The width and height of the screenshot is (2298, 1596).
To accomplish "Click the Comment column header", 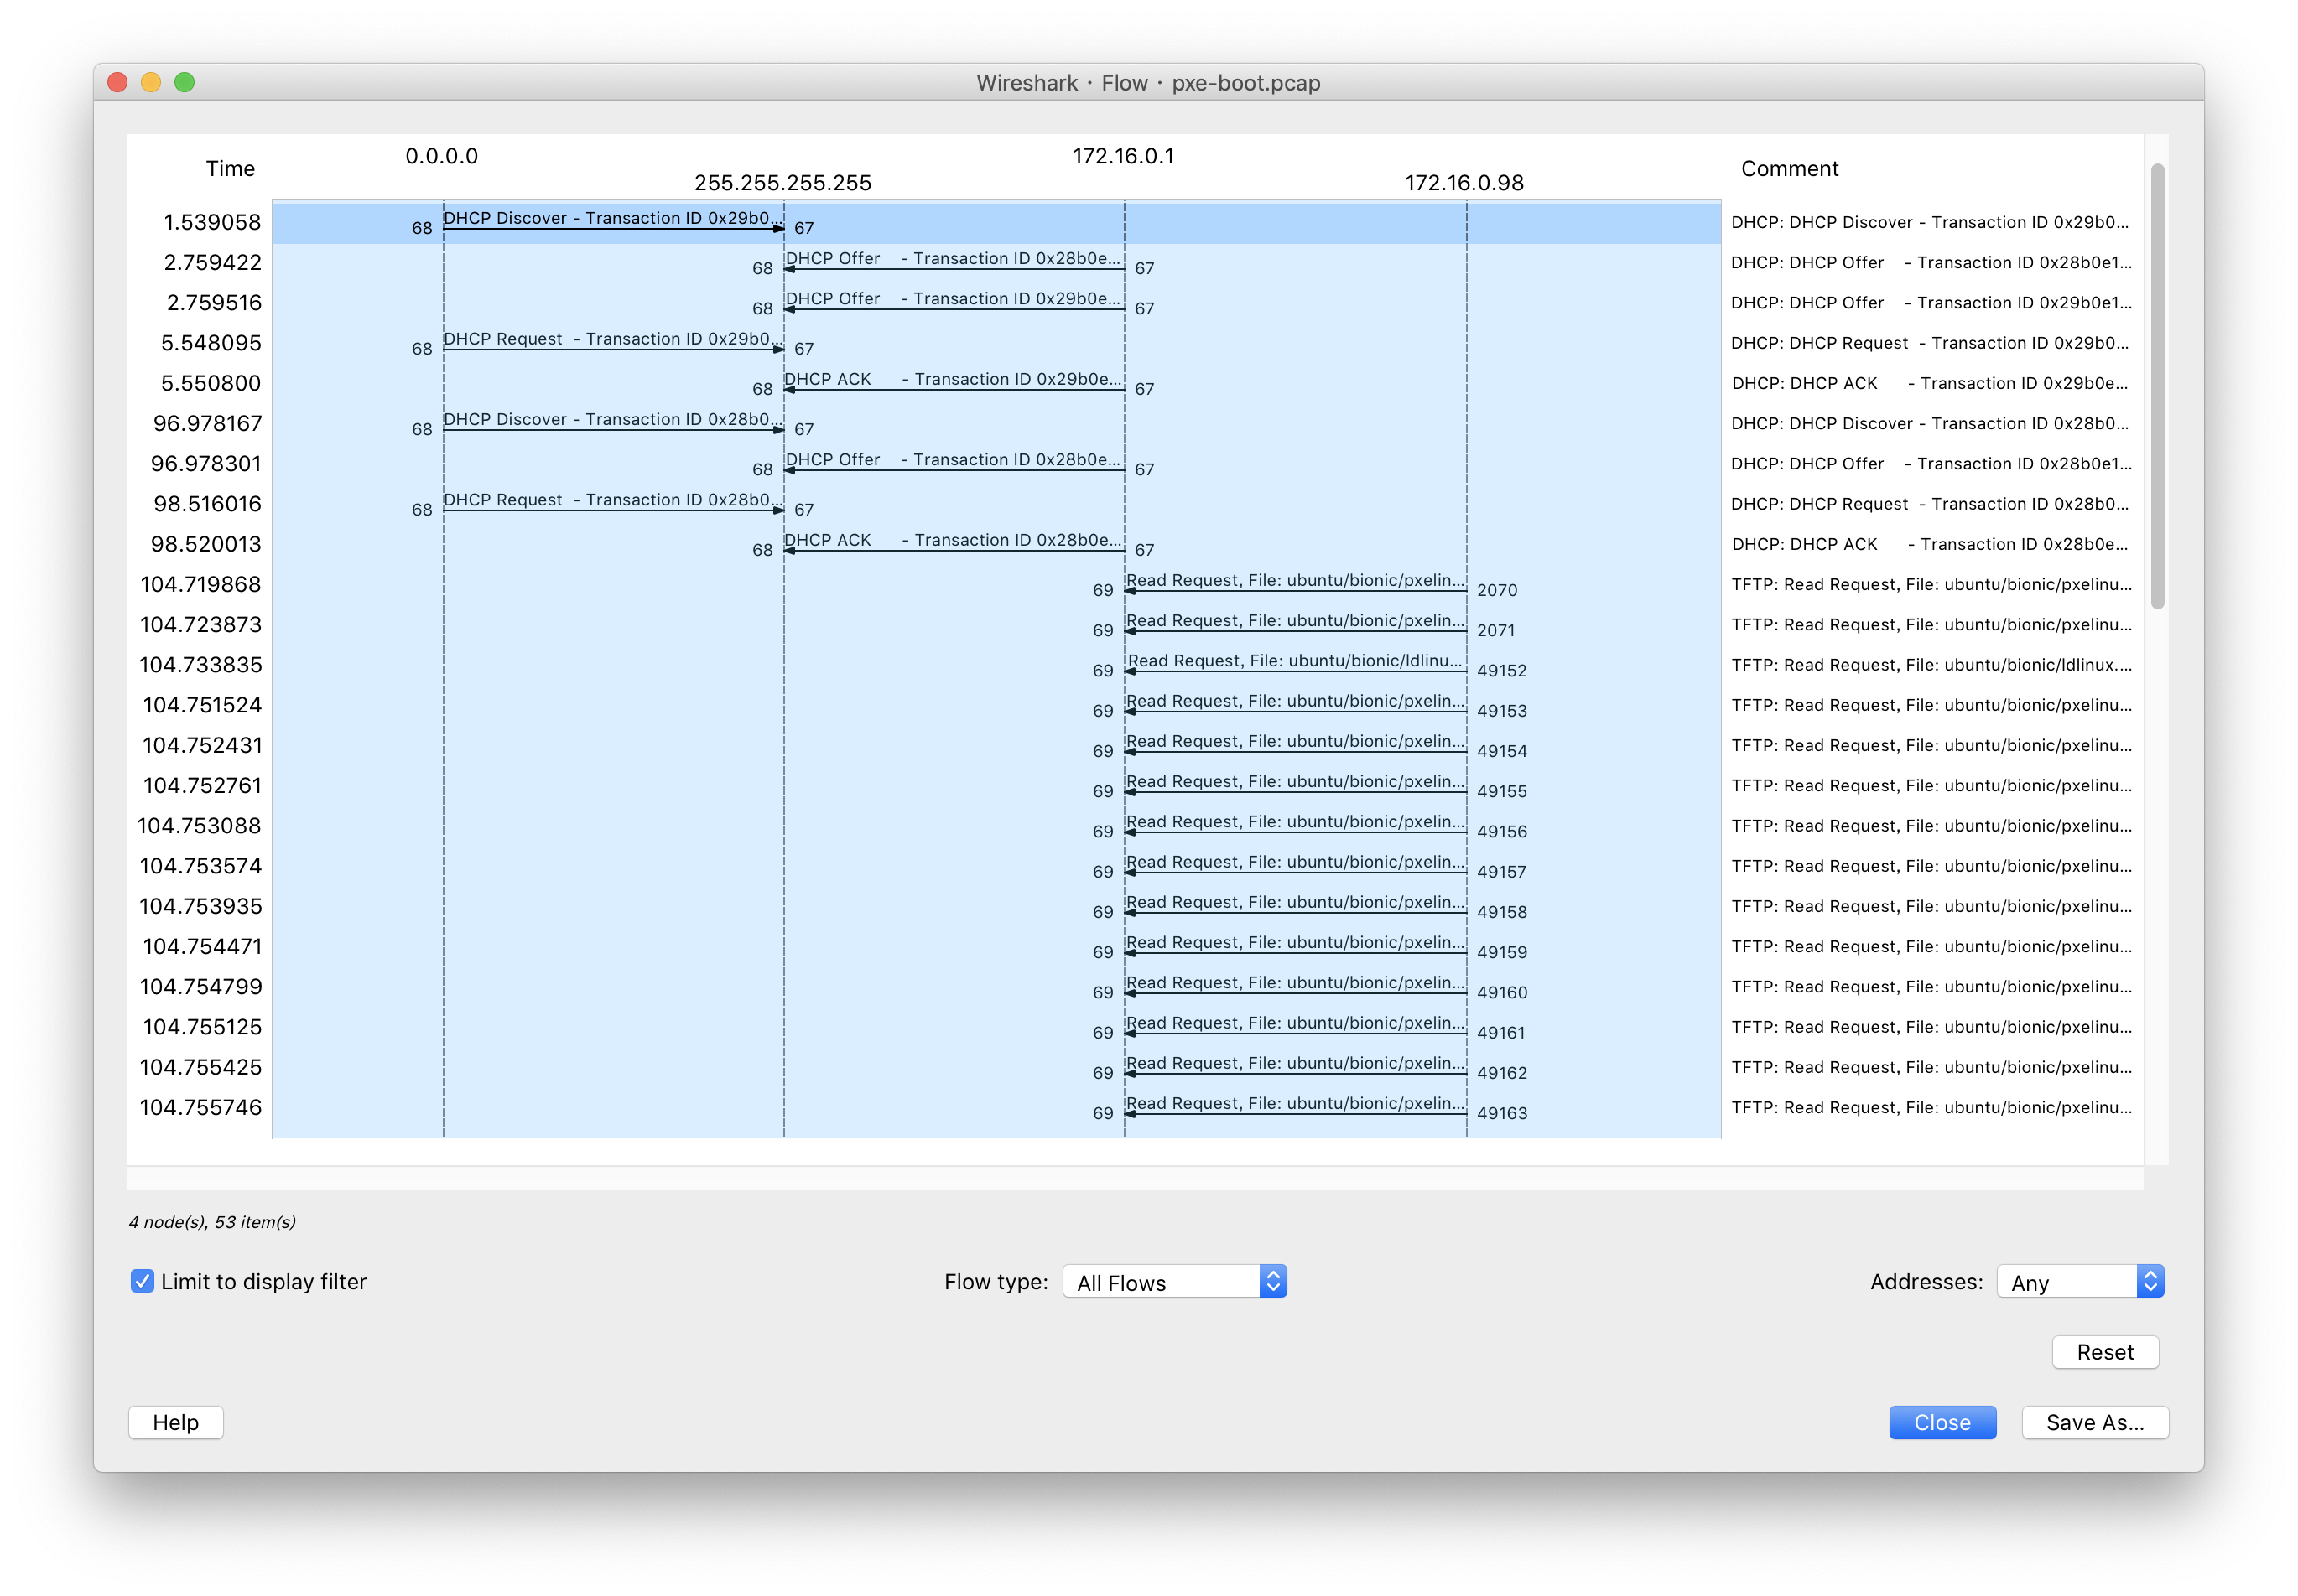I will (1789, 169).
